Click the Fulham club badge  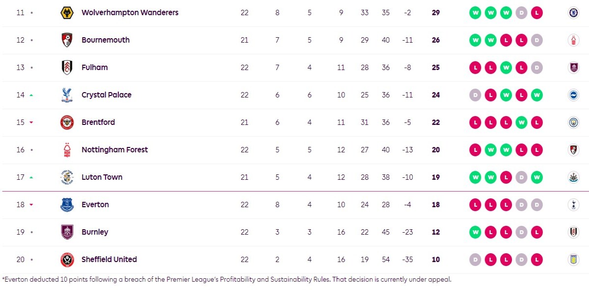pos(67,68)
